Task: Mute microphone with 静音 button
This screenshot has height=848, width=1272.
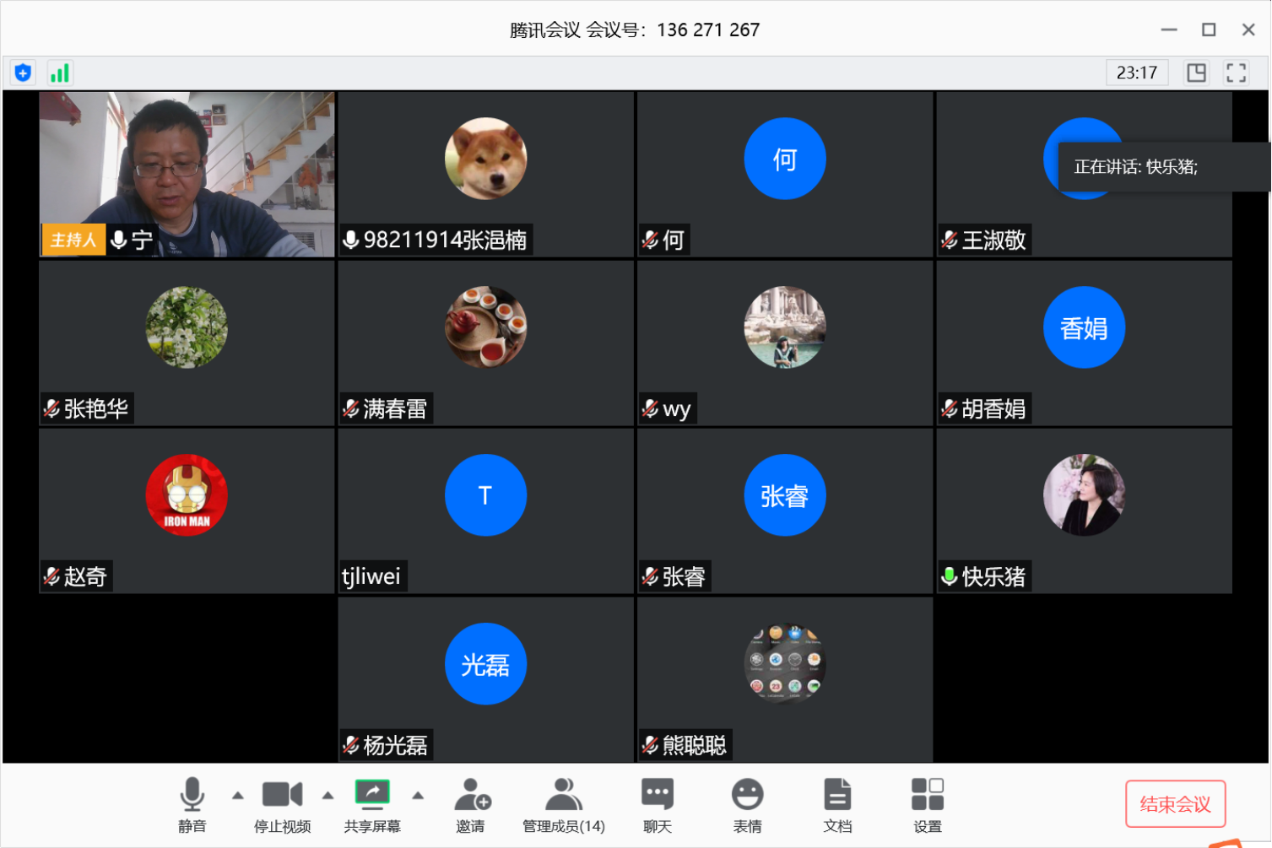Action: 192,804
